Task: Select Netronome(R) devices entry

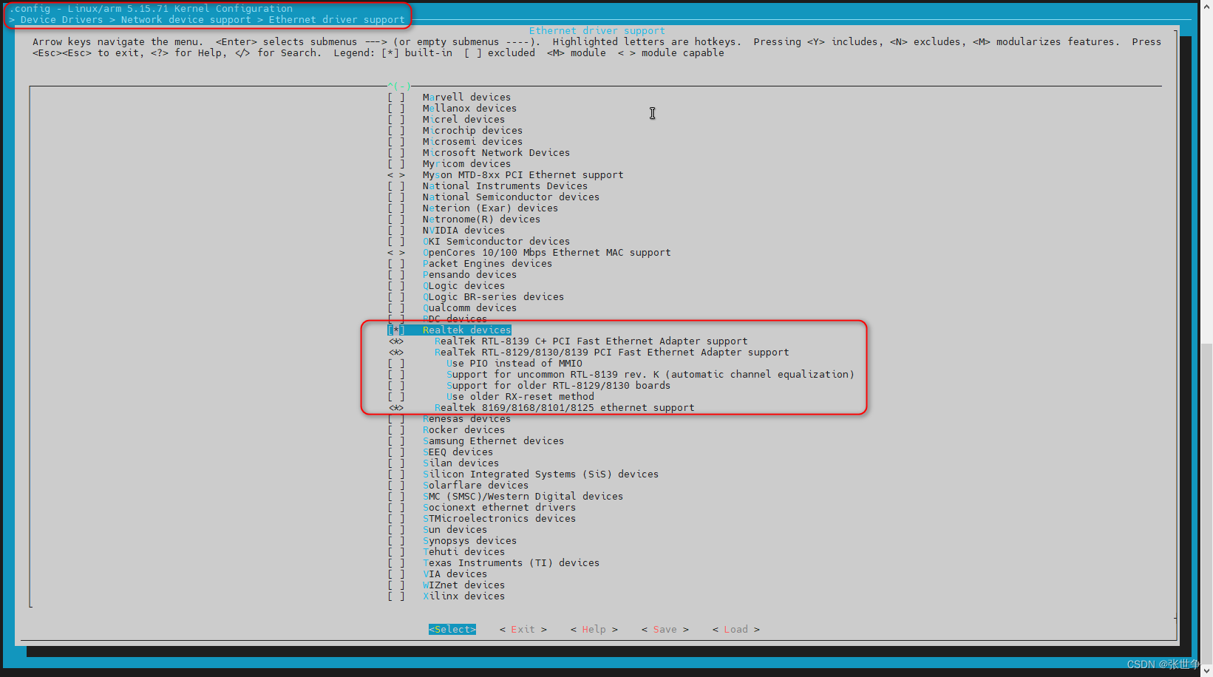Action: click(x=481, y=220)
